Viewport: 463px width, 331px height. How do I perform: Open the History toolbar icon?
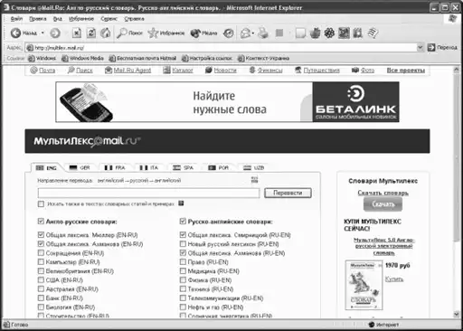(229, 33)
